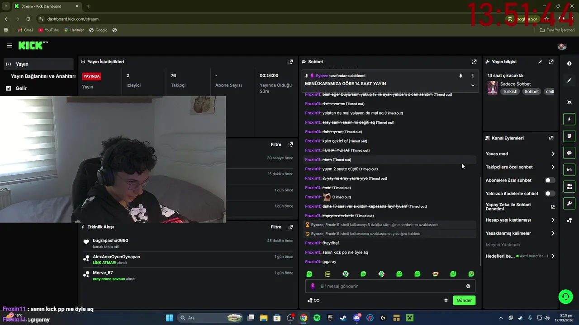
Task: Open Filtre in the Etkinlik Akışı panel
Action: coord(276,227)
